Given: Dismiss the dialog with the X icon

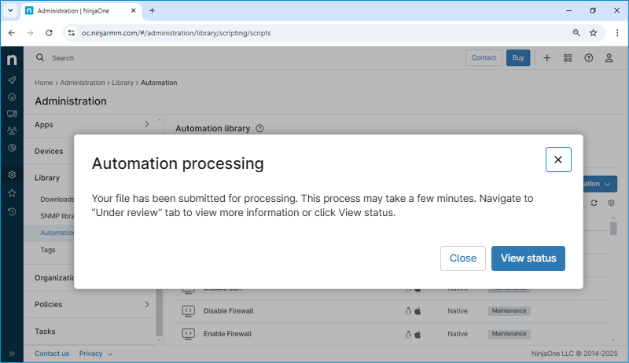Looking at the screenshot, I should pos(557,159).
